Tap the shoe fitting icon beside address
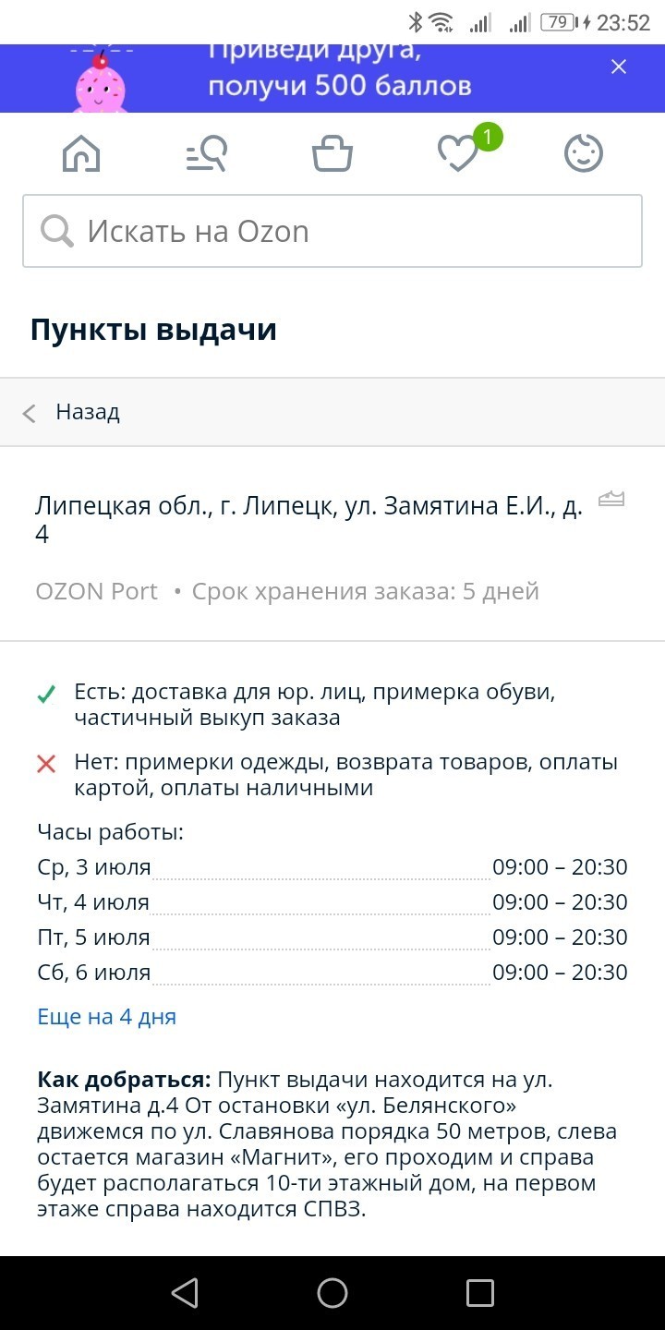This screenshot has height=1330, width=665. 611,500
